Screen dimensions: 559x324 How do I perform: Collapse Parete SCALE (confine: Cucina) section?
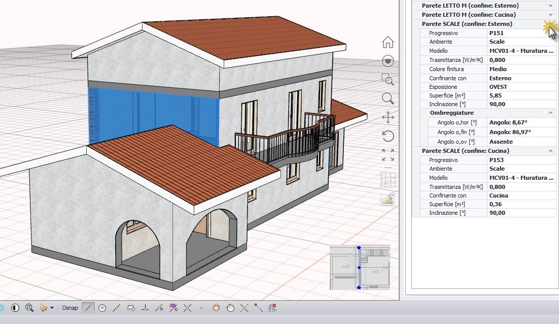[550, 151]
